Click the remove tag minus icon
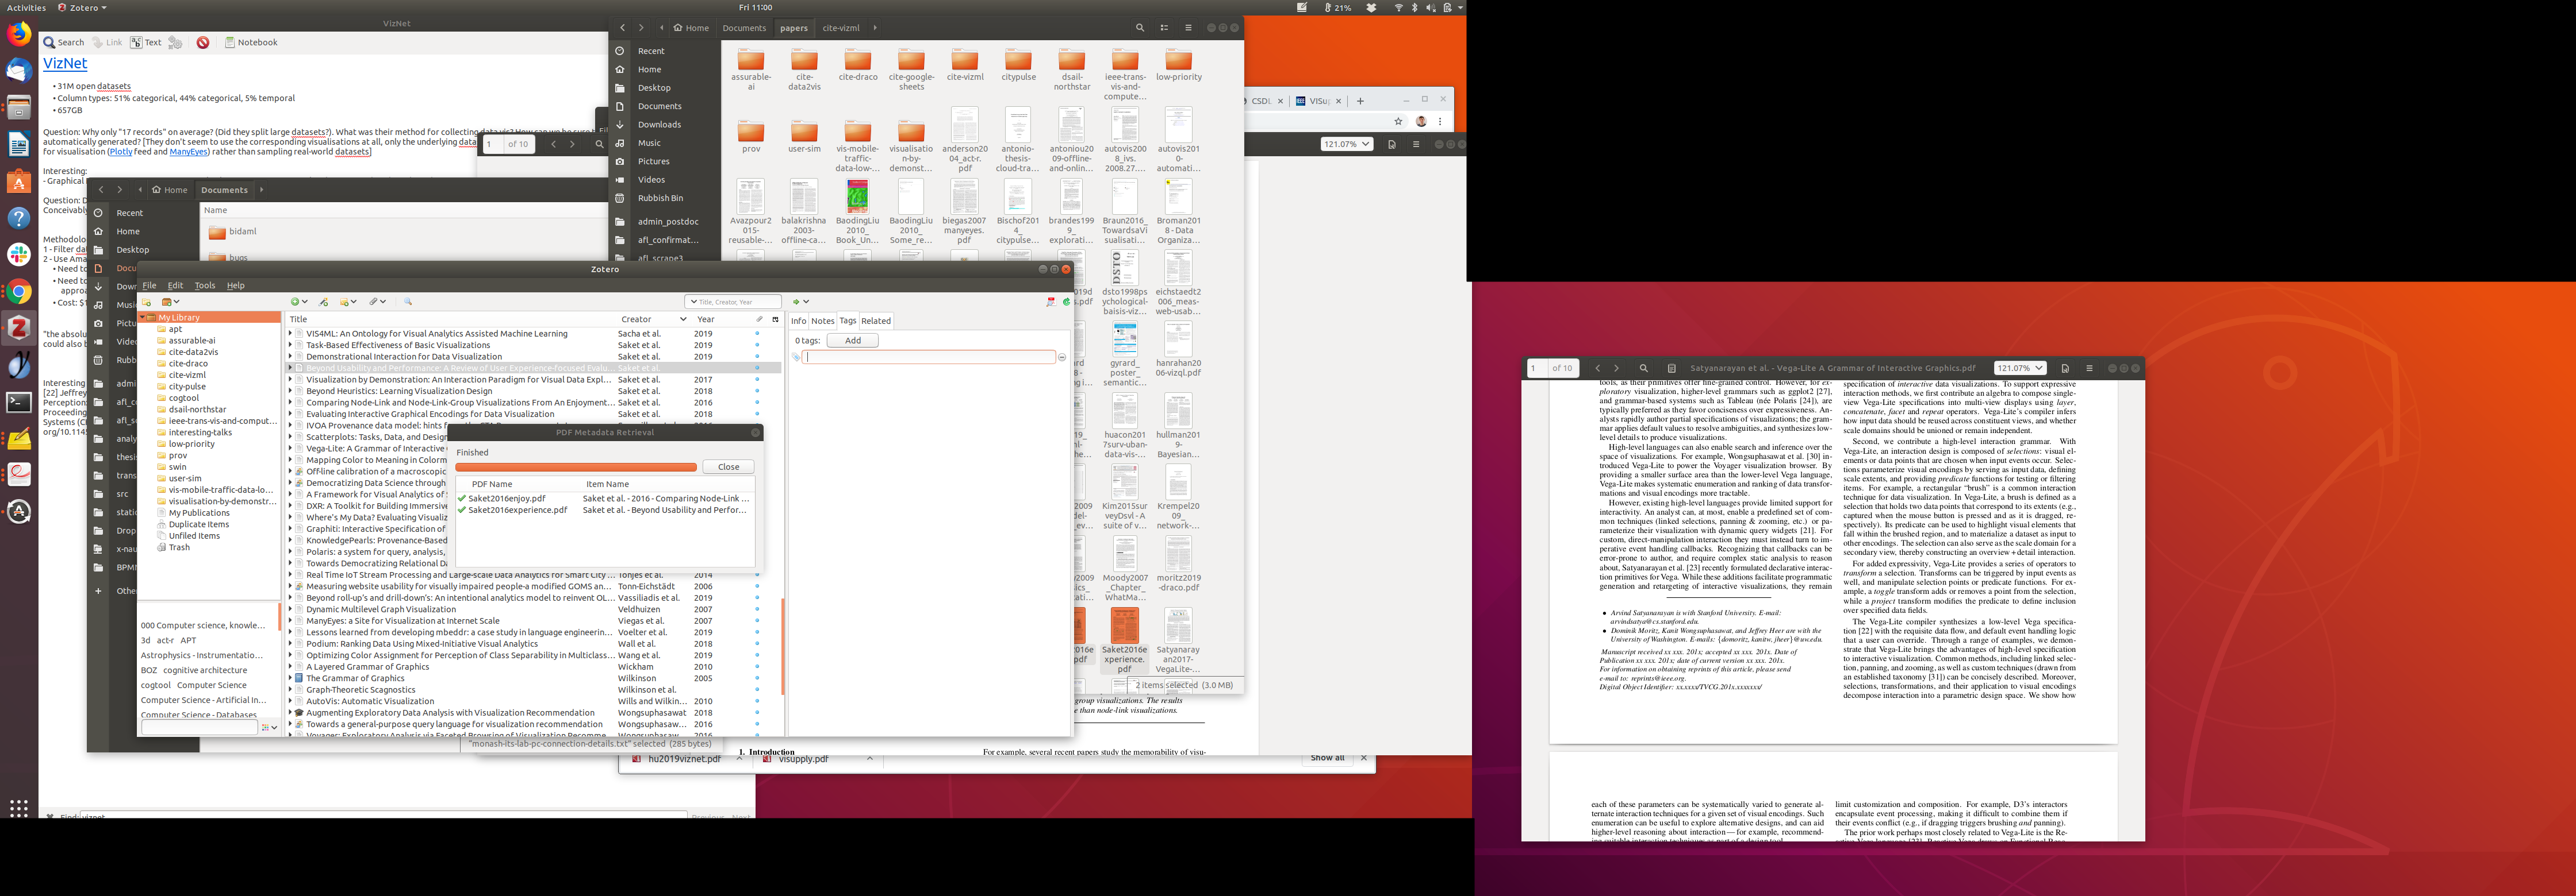 click(x=1061, y=358)
